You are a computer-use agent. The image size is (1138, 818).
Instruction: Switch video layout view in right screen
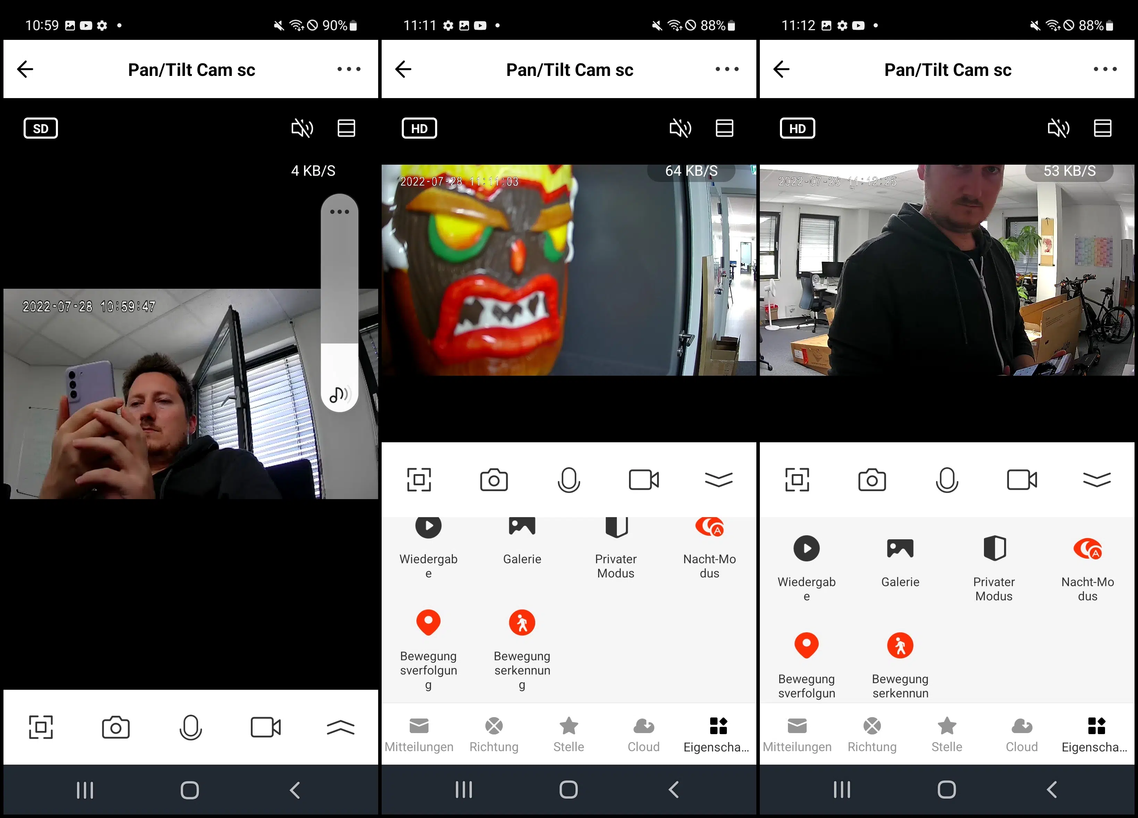[x=1102, y=128]
